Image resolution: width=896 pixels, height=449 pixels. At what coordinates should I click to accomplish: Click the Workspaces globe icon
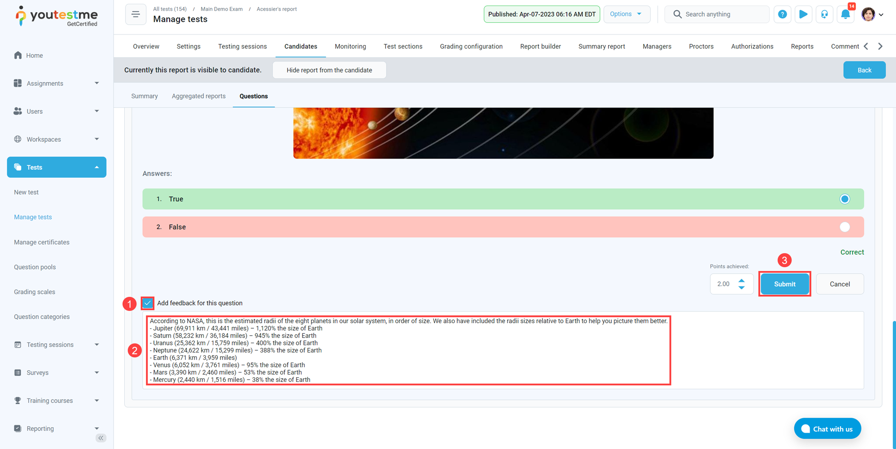coord(18,139)
